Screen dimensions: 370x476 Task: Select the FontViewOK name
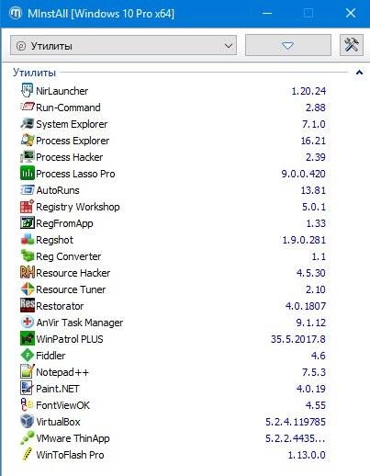(63, 405)
